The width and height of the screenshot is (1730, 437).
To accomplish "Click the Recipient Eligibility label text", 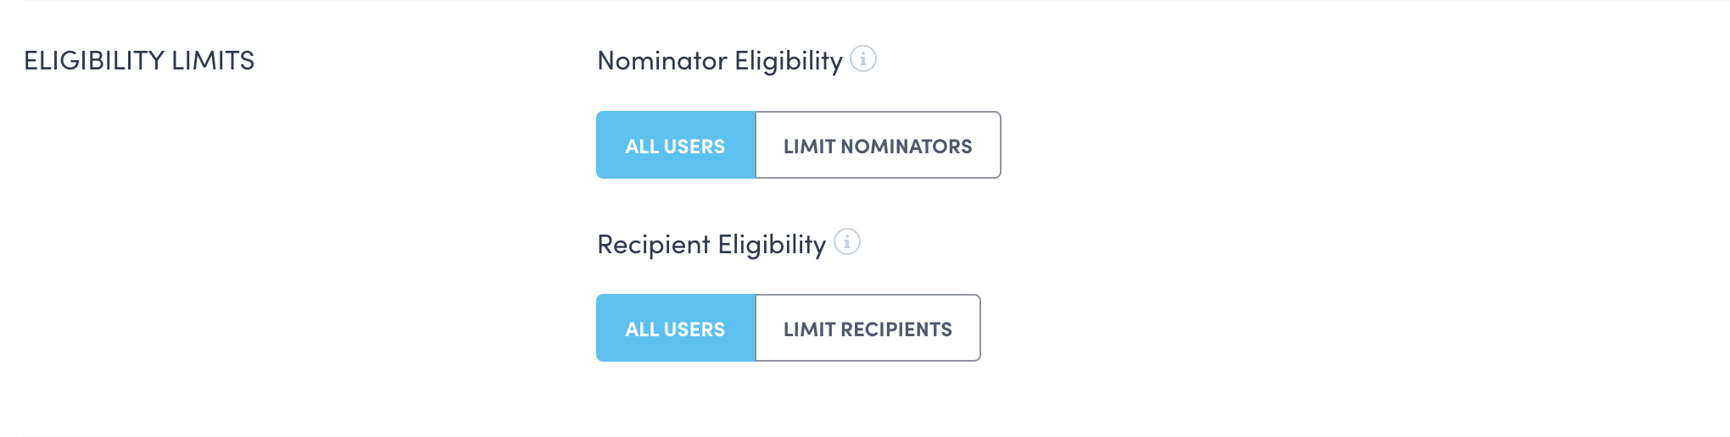I will [x=711, y=245].
